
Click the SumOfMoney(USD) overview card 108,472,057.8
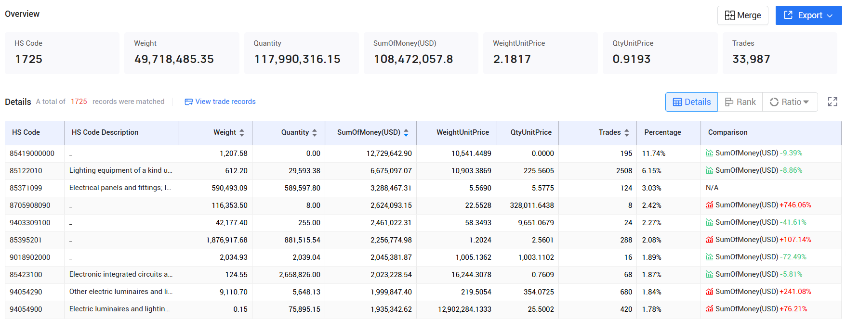pyautogui.click(x=421, y=53)
